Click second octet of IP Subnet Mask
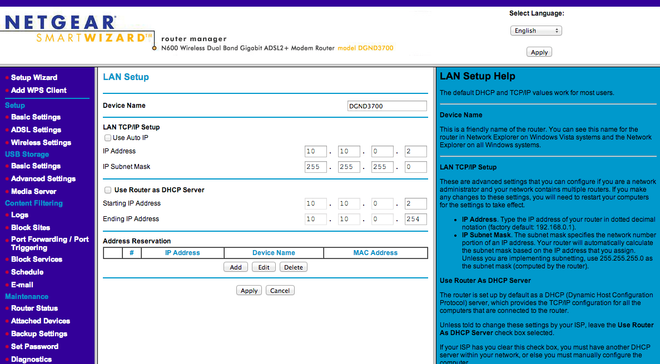The image size is (660, 364). pyautogui.click(x=349, y=167)
